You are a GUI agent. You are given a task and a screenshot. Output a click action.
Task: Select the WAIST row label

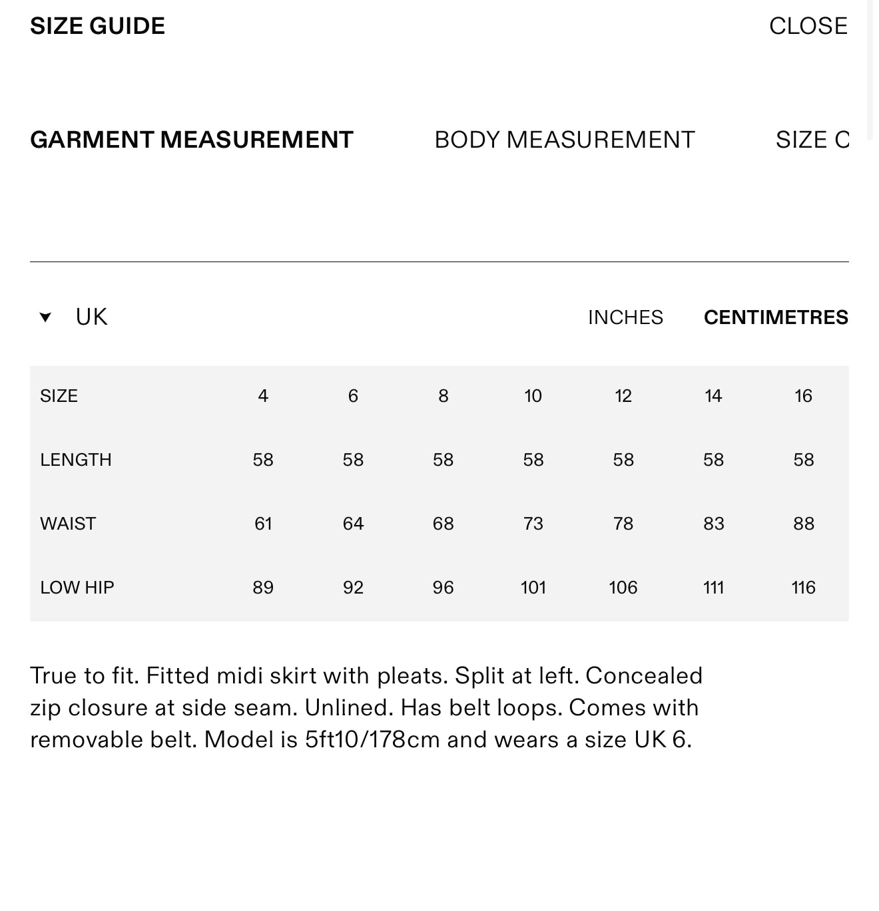tap(68, 524)
